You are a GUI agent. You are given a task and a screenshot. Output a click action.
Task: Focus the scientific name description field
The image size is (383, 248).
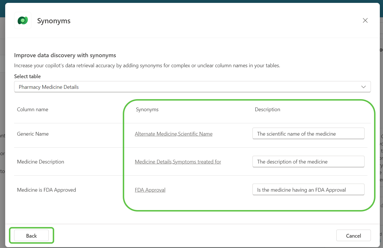tap(308, 134)
